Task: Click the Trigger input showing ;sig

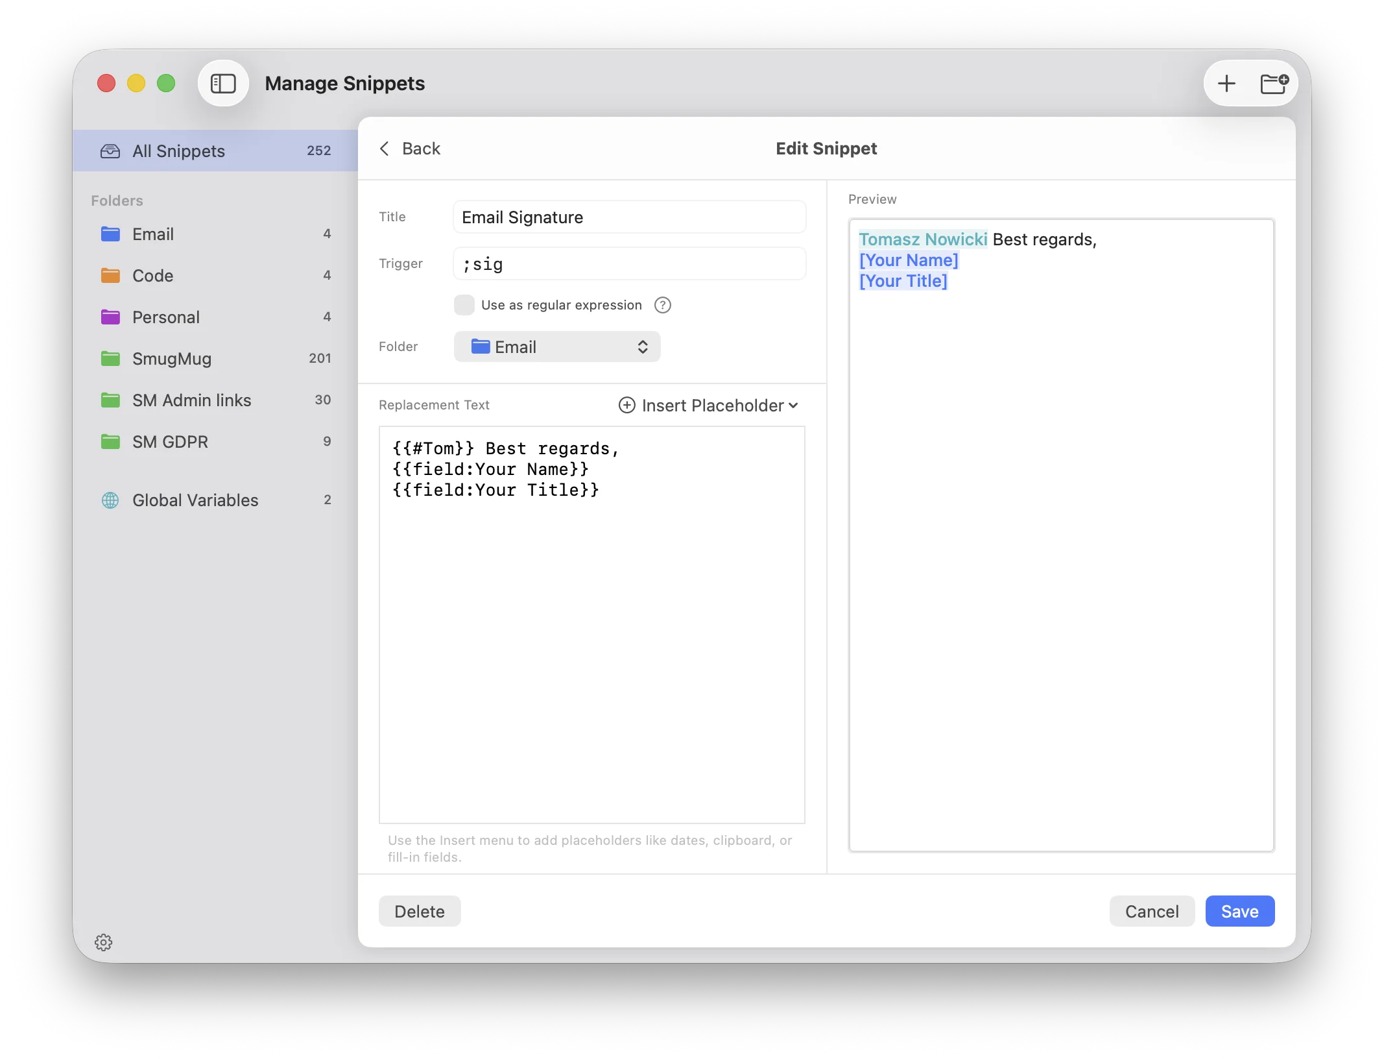Action: click(x=629, y=263)
